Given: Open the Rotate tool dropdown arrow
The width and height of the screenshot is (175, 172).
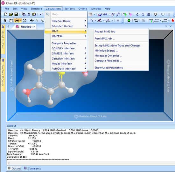Looking at the screenshot, I should click(x=21, y=21).
